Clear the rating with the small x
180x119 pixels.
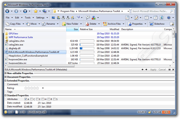point(43,88)
